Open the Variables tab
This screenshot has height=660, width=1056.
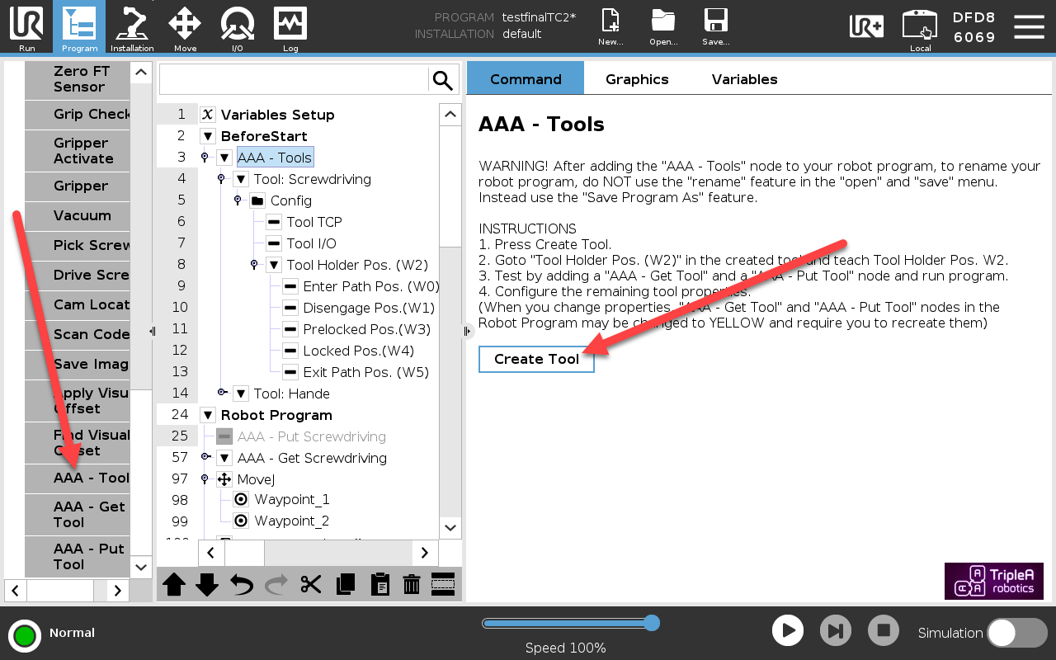pyautogui.click(x=745, y=79)
